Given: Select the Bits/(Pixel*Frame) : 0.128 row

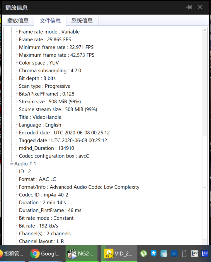Looking at the screenshot, I should coord(47,94).
